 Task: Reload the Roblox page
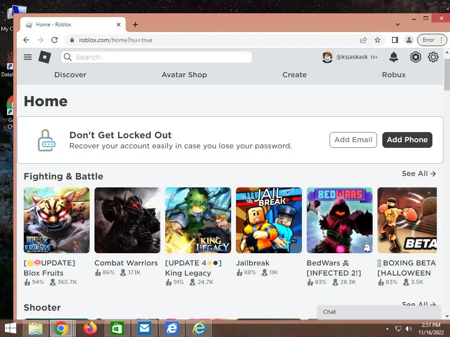point(54,40)
